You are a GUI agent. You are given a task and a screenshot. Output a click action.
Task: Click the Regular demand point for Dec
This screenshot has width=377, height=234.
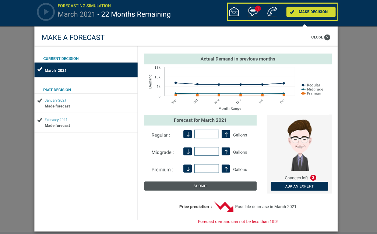coord(240,85)
